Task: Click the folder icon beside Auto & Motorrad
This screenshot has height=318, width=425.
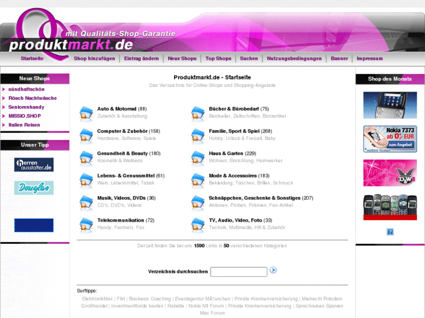Action: [87, 114]
